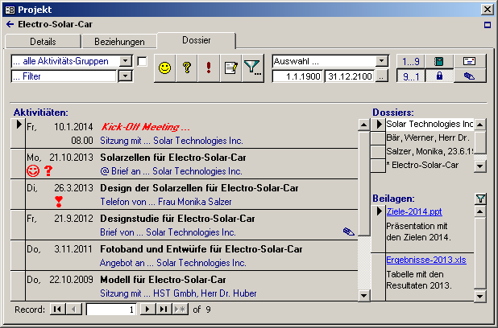This screenshot has width=498, height=328.
Task: Select the Dossier tab
Action: click(197, 40)
